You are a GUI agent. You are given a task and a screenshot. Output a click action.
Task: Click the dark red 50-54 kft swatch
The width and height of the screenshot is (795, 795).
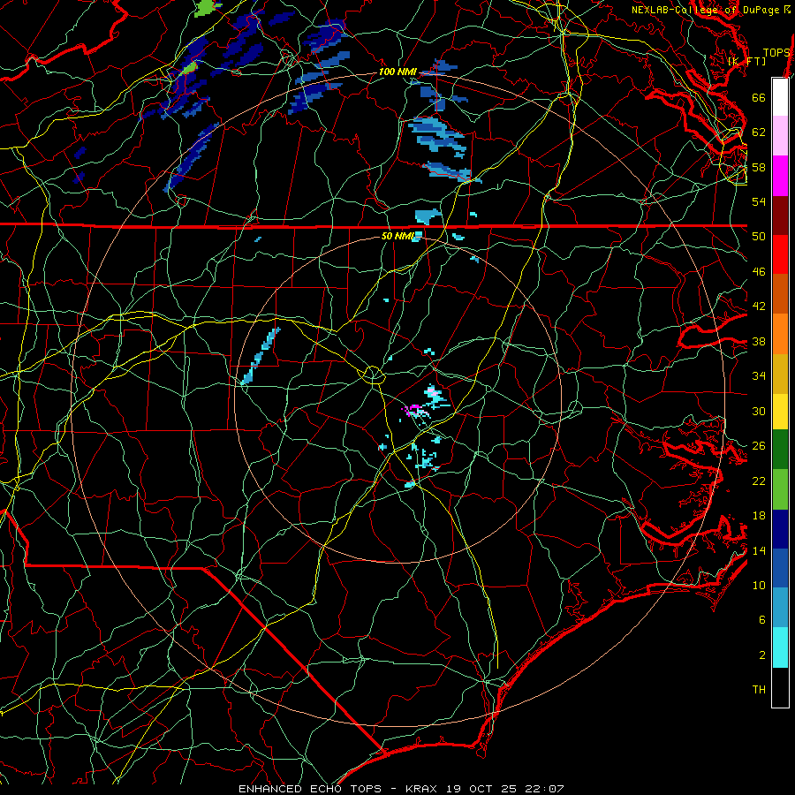[x=780, y=216]
